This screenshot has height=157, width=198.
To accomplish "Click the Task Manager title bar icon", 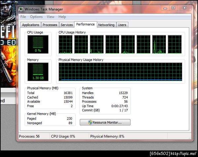I will click(x=21, y=9).
